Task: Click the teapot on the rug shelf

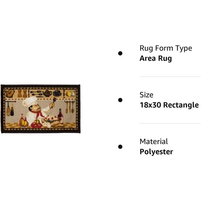Action: pyautogui.click(x=47, y=93)
